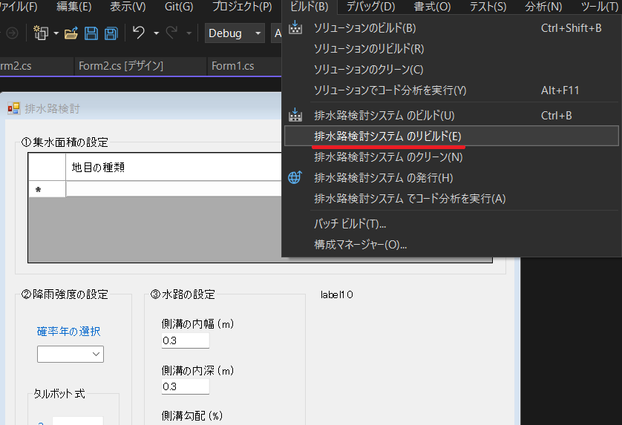The image size is (622, 425).
Task: Click the Save All icon
Action: (111, 33)
